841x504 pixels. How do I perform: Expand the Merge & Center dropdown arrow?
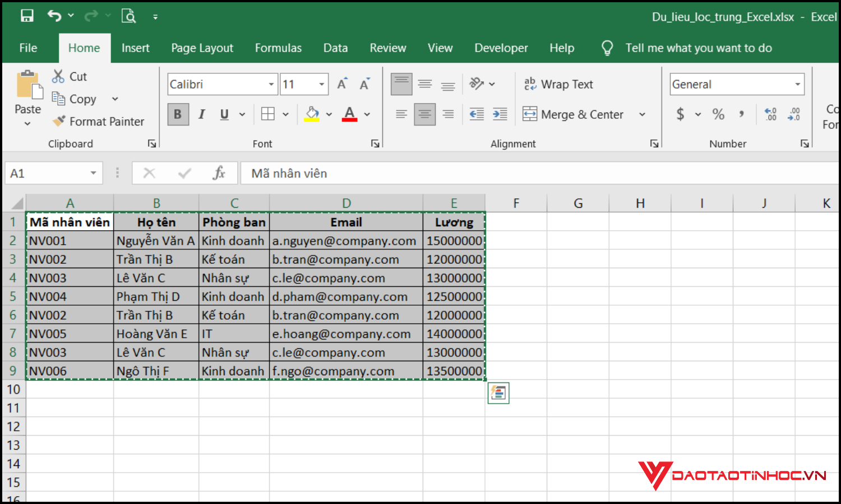pyautogui.click(x=643, y=114)
